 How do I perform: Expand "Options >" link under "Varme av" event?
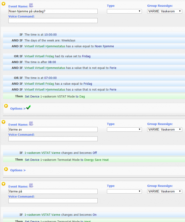pyautogui.click(x=18, y=170)
